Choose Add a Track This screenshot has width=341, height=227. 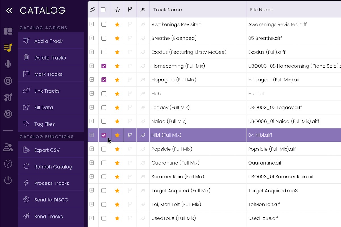pos(51,41)
